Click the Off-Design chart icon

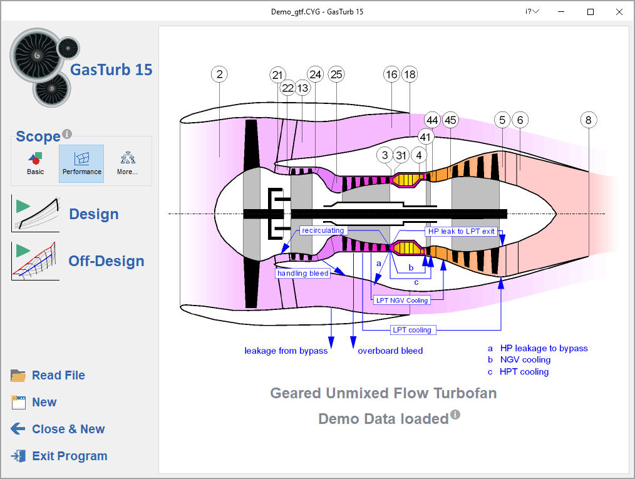35,260
